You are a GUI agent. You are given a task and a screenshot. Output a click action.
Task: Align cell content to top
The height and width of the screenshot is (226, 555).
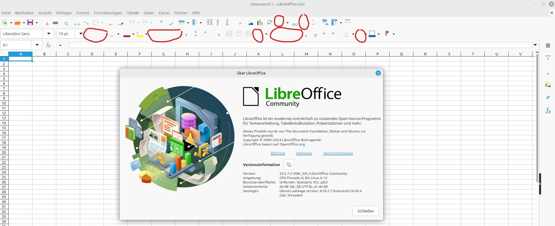pos(186,35)
